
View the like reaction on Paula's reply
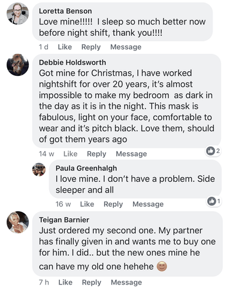click(x=214, y=201)
